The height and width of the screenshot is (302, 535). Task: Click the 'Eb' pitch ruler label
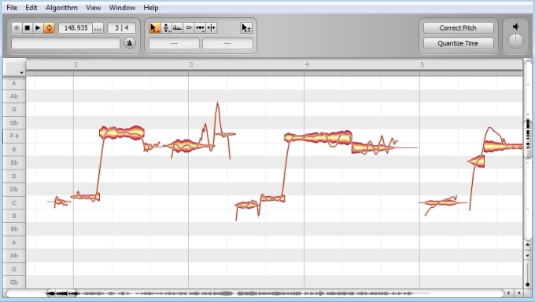click(x=14, y=162)
